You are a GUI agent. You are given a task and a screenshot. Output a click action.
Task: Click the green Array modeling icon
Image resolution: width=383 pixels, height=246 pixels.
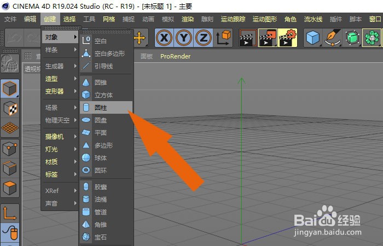tap(372, 38)
